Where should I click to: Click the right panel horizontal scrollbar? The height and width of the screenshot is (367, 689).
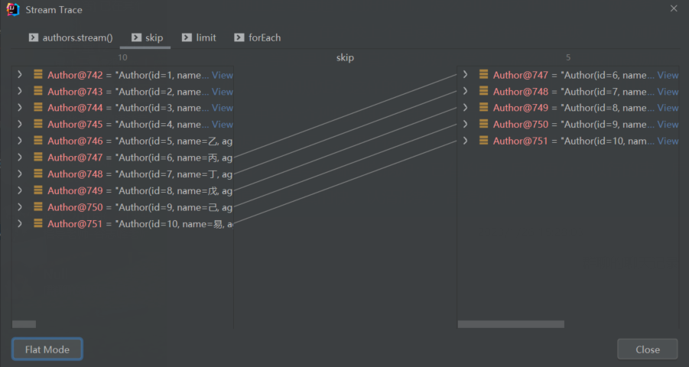click(511, 324)
